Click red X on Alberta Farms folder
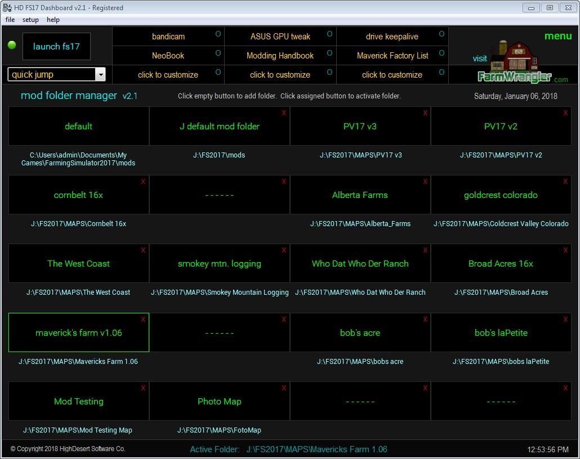 425,182
